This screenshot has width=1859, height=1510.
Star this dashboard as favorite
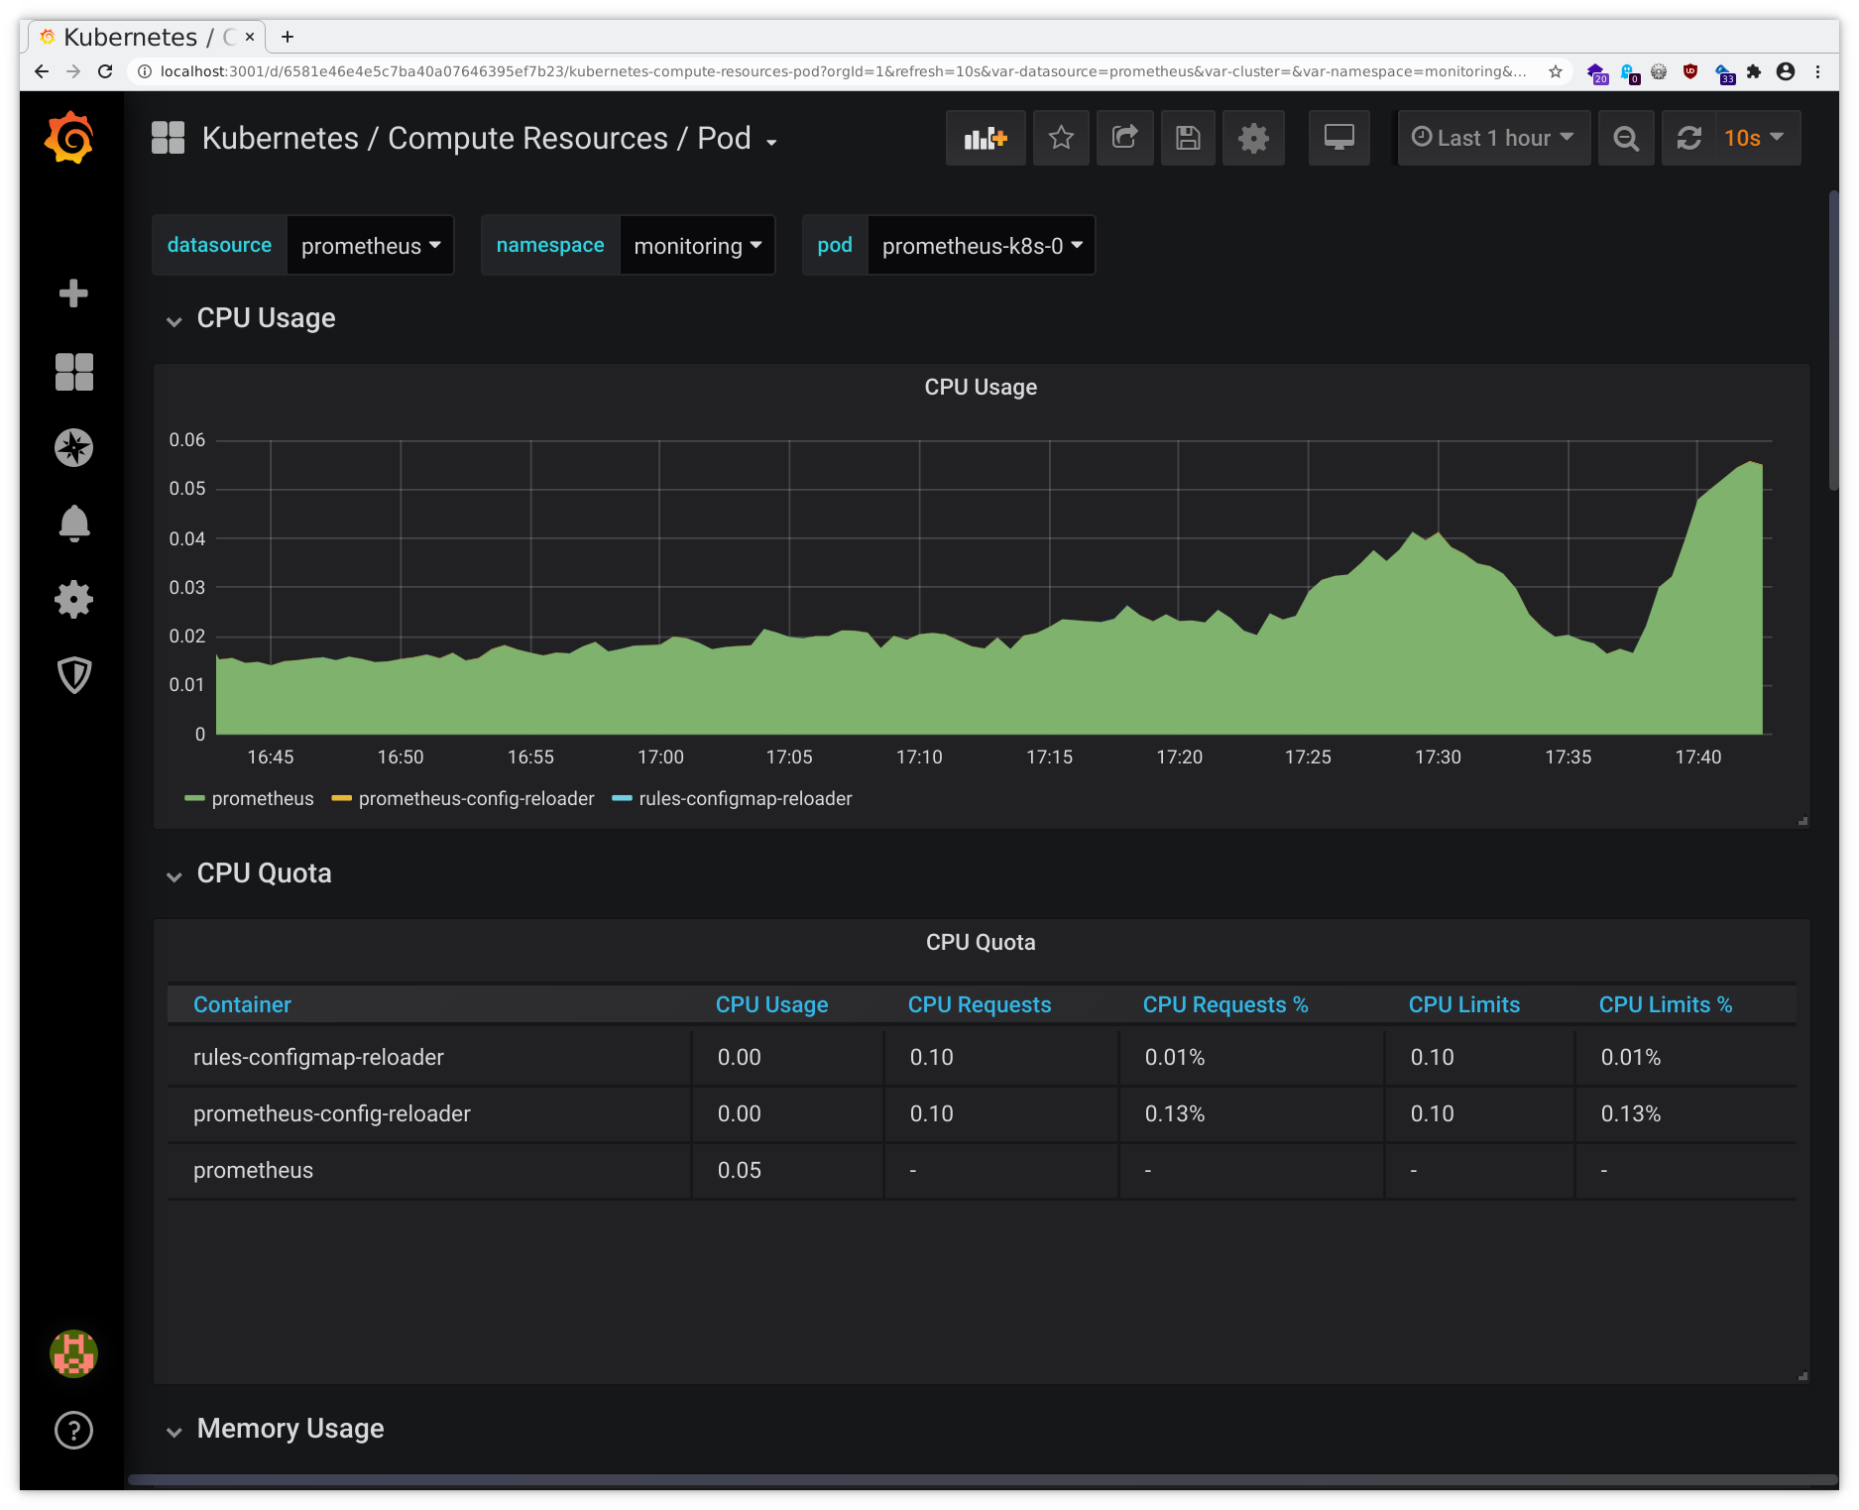coord(1061,138)
